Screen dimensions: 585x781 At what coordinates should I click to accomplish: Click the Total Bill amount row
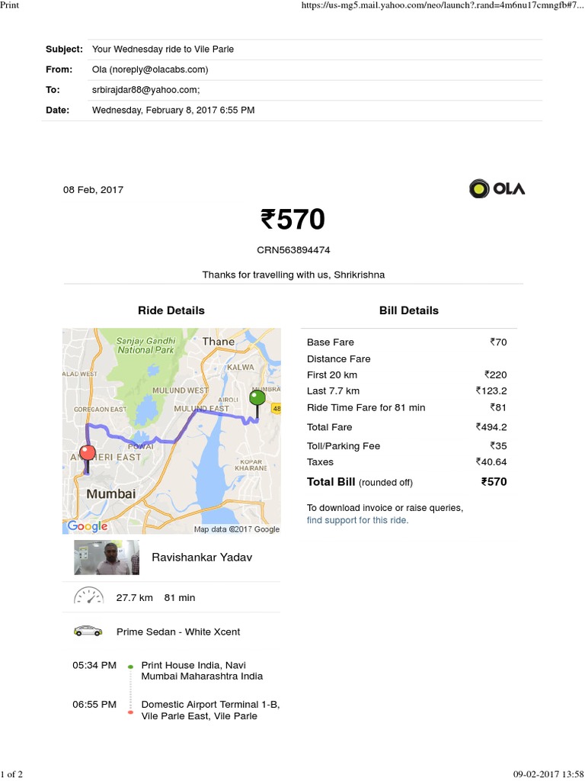(407, 482)
